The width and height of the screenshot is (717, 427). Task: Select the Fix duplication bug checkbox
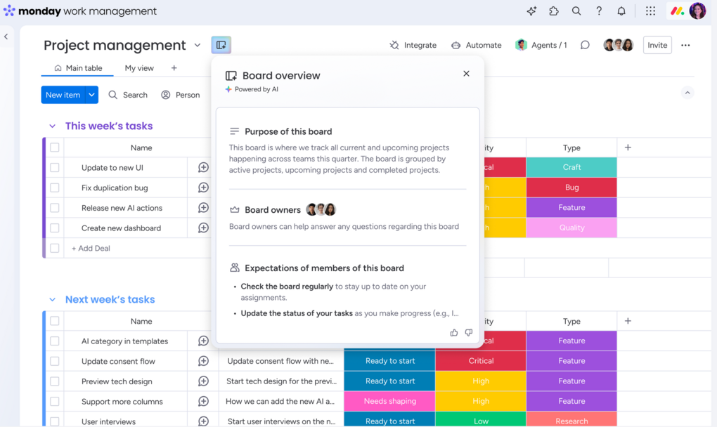[55, 188]
